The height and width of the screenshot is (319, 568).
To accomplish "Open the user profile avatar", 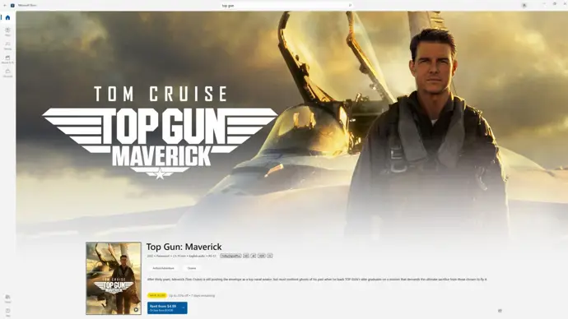I will [x=524, y=6].
